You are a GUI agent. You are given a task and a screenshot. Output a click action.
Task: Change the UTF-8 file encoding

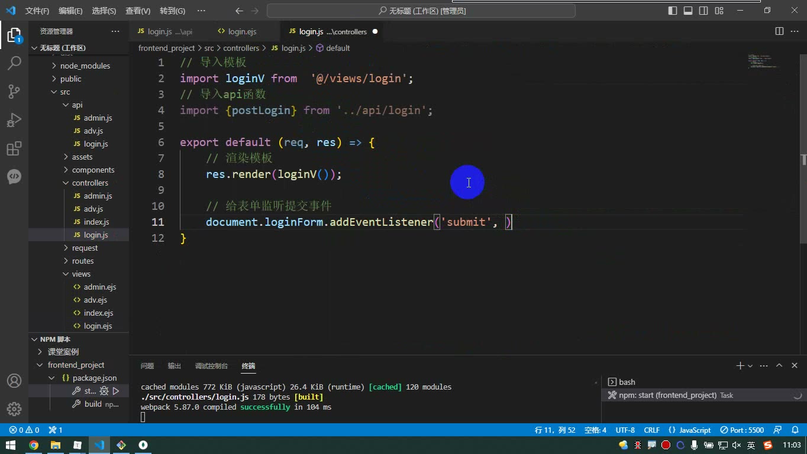coord(625,430)
